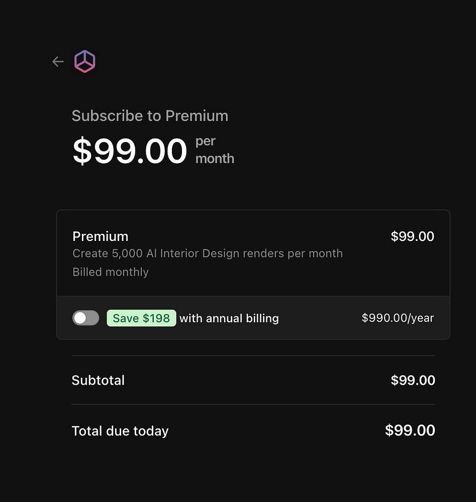Click the "with annual billing" label
476x502 pixels.
coord(229,318)
